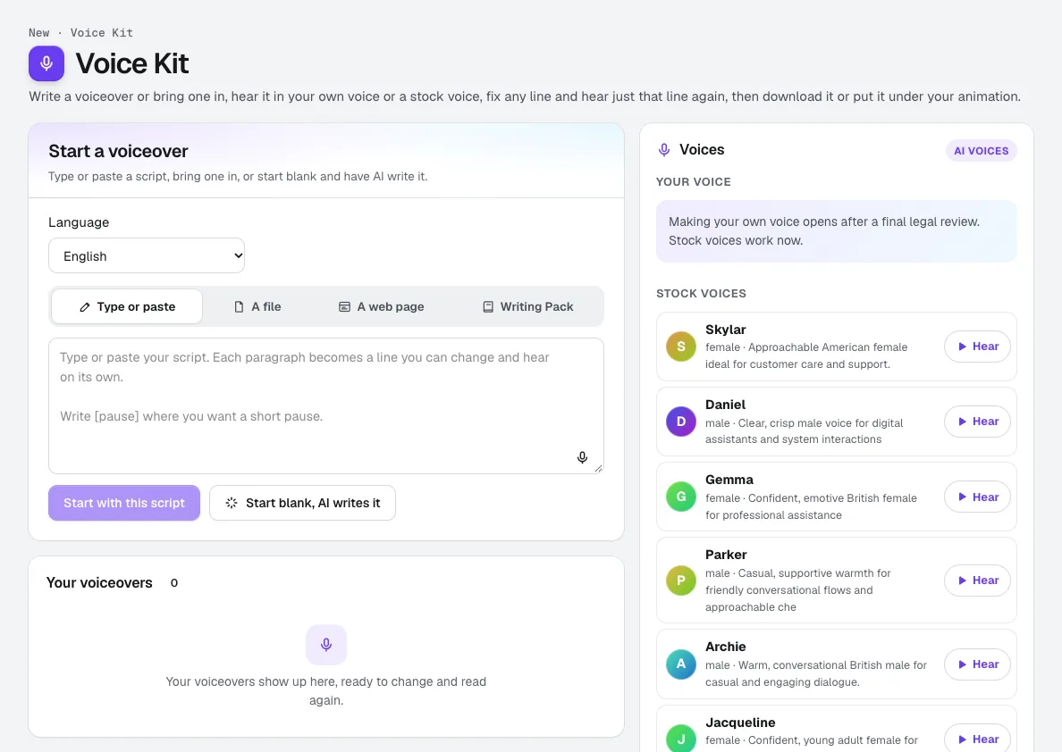Click the Start a voiceover heading
This screenshot has width=1062, height=752.
pyautogui.click(x=119, y=151)
